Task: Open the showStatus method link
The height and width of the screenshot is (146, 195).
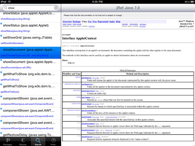Action: pyautogui.click(x=87, y=137)
